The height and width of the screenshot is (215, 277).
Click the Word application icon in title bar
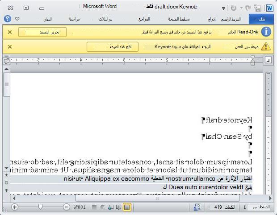269,8
